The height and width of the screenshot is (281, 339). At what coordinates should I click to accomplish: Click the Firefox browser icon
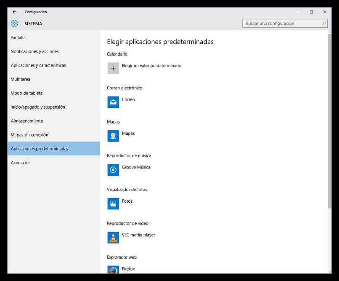tap(113, 270)
